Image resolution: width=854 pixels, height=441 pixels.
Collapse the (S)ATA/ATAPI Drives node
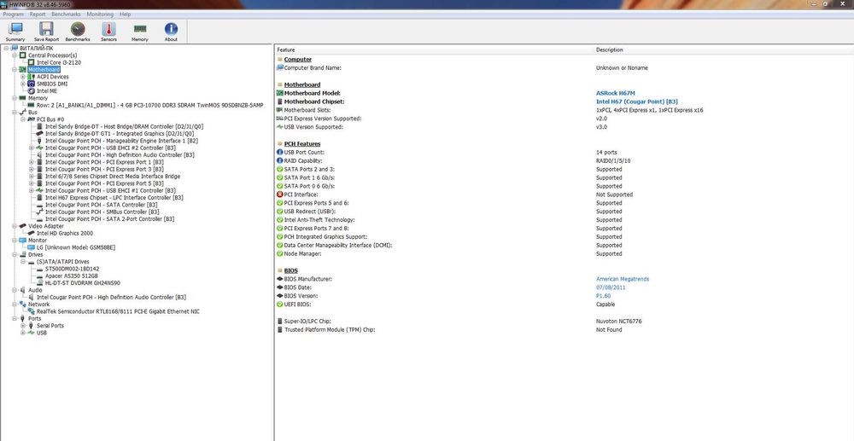point(23,262)
